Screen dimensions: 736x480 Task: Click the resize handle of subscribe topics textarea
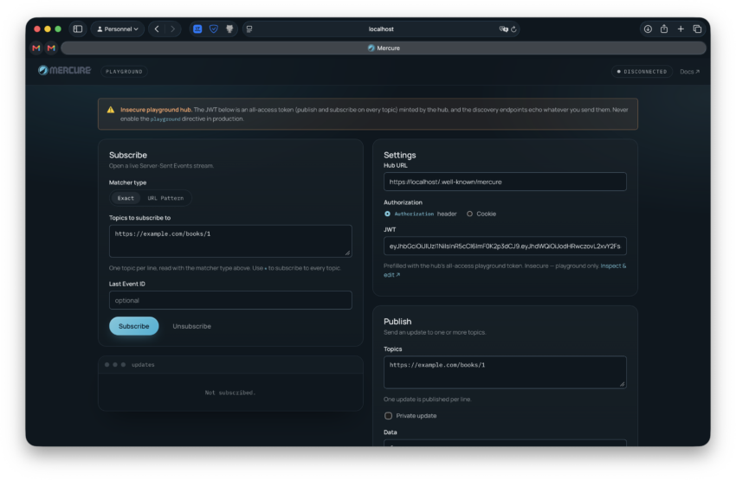(347, 253)
